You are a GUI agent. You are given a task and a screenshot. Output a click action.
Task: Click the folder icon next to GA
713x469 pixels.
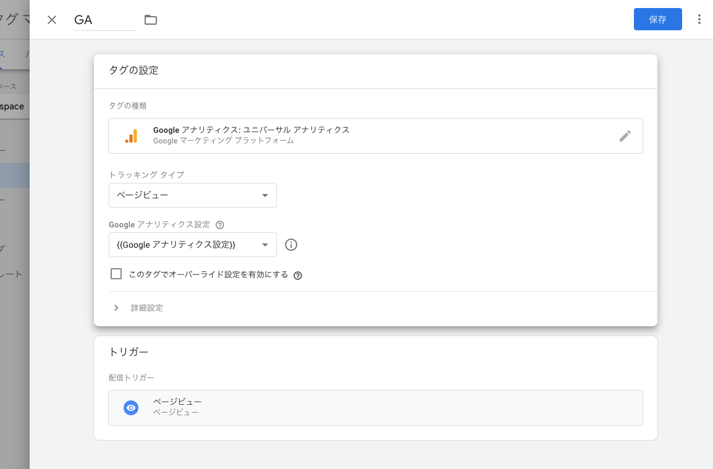151,20
